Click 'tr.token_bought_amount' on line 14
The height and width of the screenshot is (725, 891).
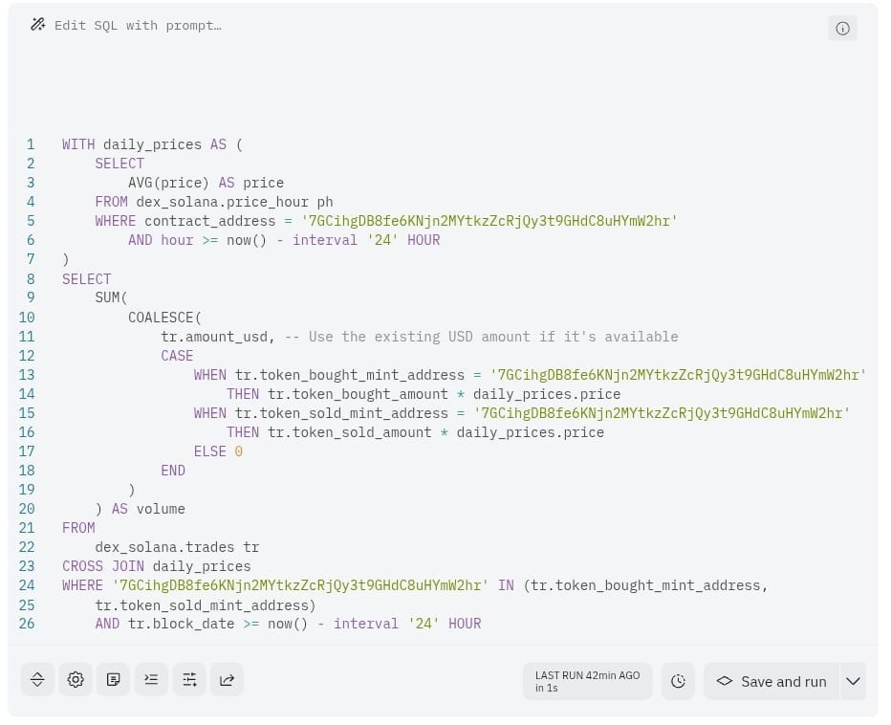click(358, 394)
